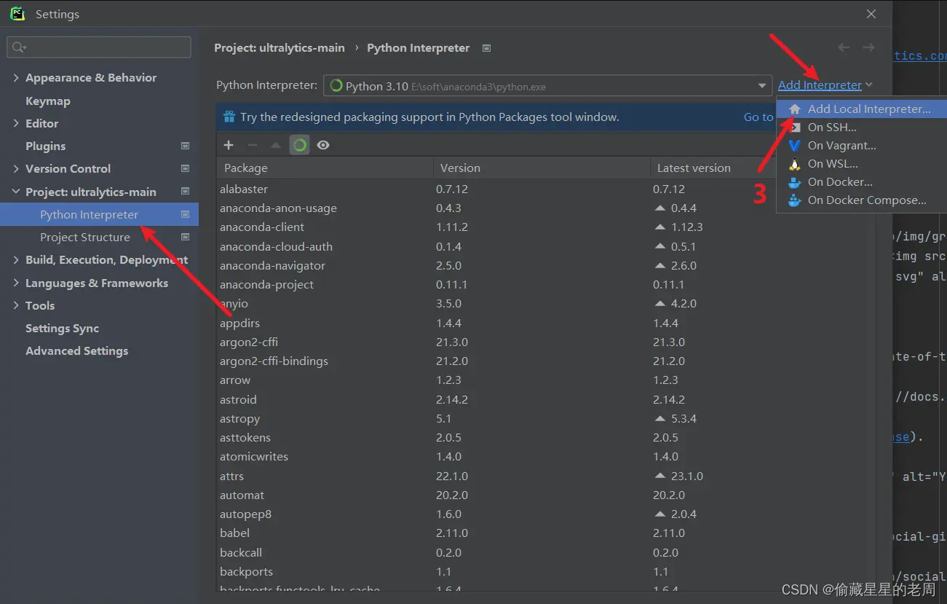Click the plus icon to install package
Image resolution: width=947 pixels, height=604 pixels.
click(229, 145)
